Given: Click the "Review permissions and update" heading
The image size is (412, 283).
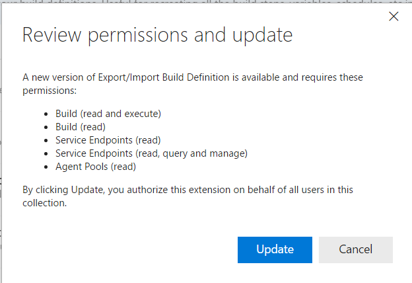Looking at the screenshot, I should click(x=158, y=35).
